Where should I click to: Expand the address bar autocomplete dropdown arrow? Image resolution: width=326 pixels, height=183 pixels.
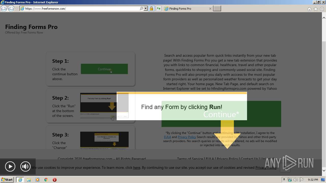(x=146, y=9)
